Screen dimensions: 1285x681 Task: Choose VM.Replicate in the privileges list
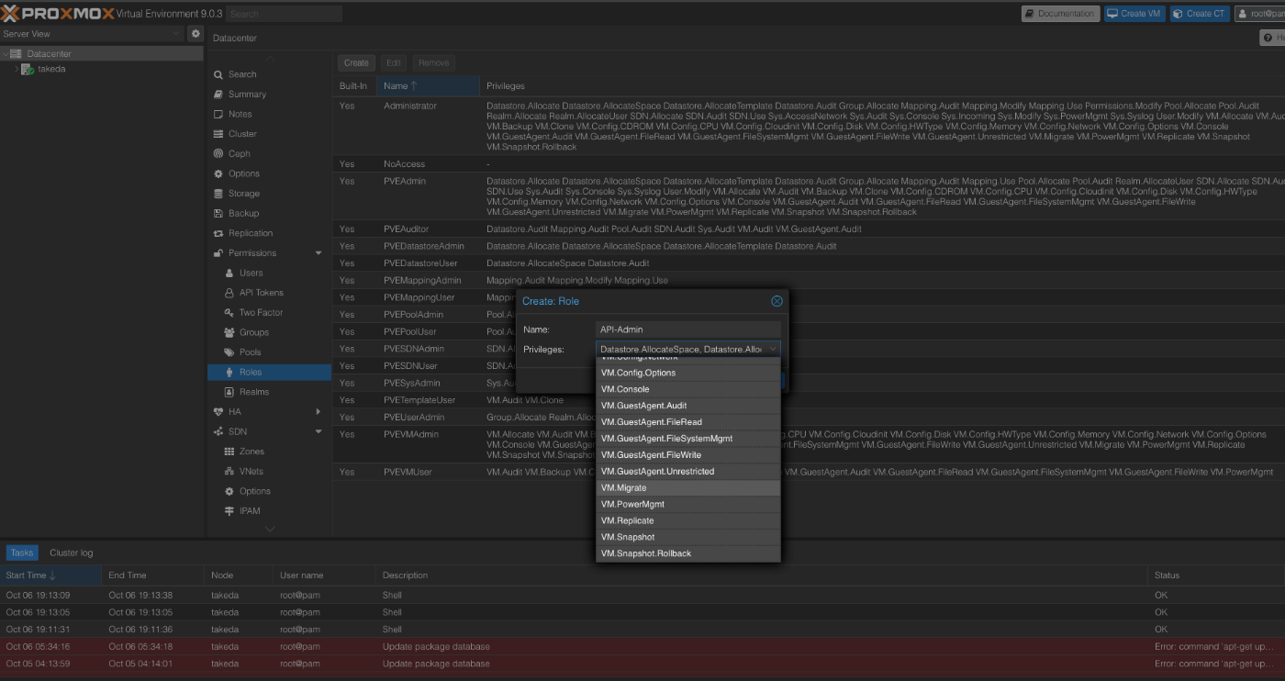[688, 521]
